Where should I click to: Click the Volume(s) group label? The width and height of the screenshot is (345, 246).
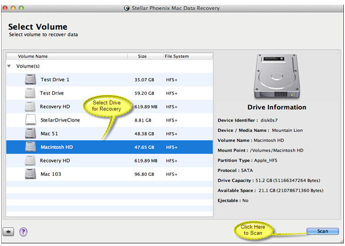point(27,66)
